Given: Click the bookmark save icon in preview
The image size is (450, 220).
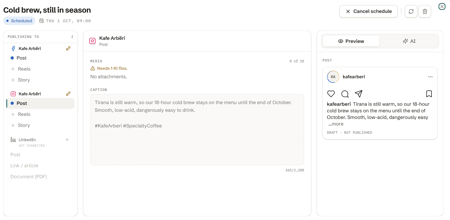Looking at the screenshot, I should pyautogui.click(x=429, y=94).
